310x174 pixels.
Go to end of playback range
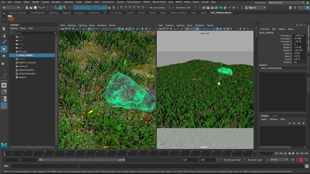coord(306,153)
